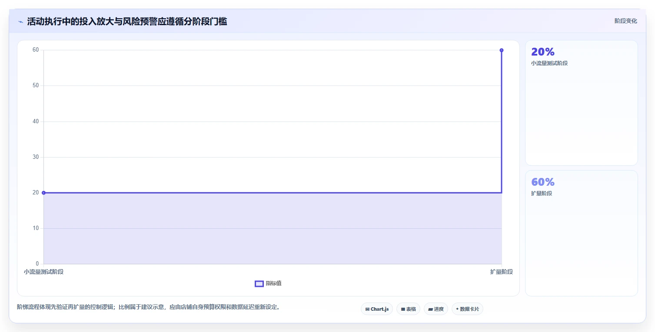Select the 进度 pill button
Viewport: 655px width, 332px height.
click(436, 309)
